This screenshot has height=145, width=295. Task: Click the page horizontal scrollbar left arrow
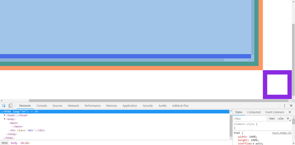pyautogui.click(x=1, y=100)
